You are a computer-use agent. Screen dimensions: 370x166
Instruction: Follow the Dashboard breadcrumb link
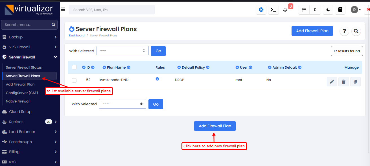click(x=77, y=36)
